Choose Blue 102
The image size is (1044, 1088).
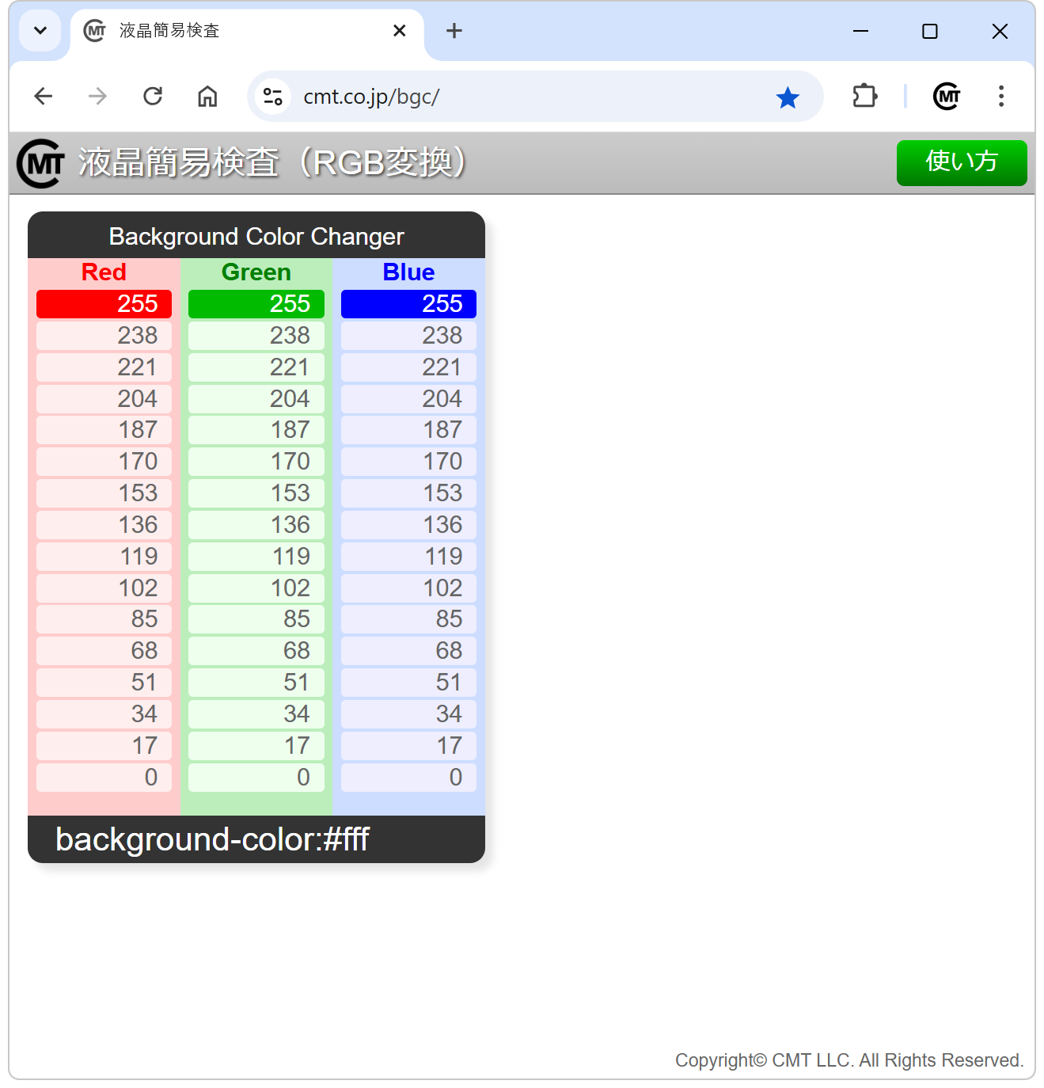coord(408,588)
